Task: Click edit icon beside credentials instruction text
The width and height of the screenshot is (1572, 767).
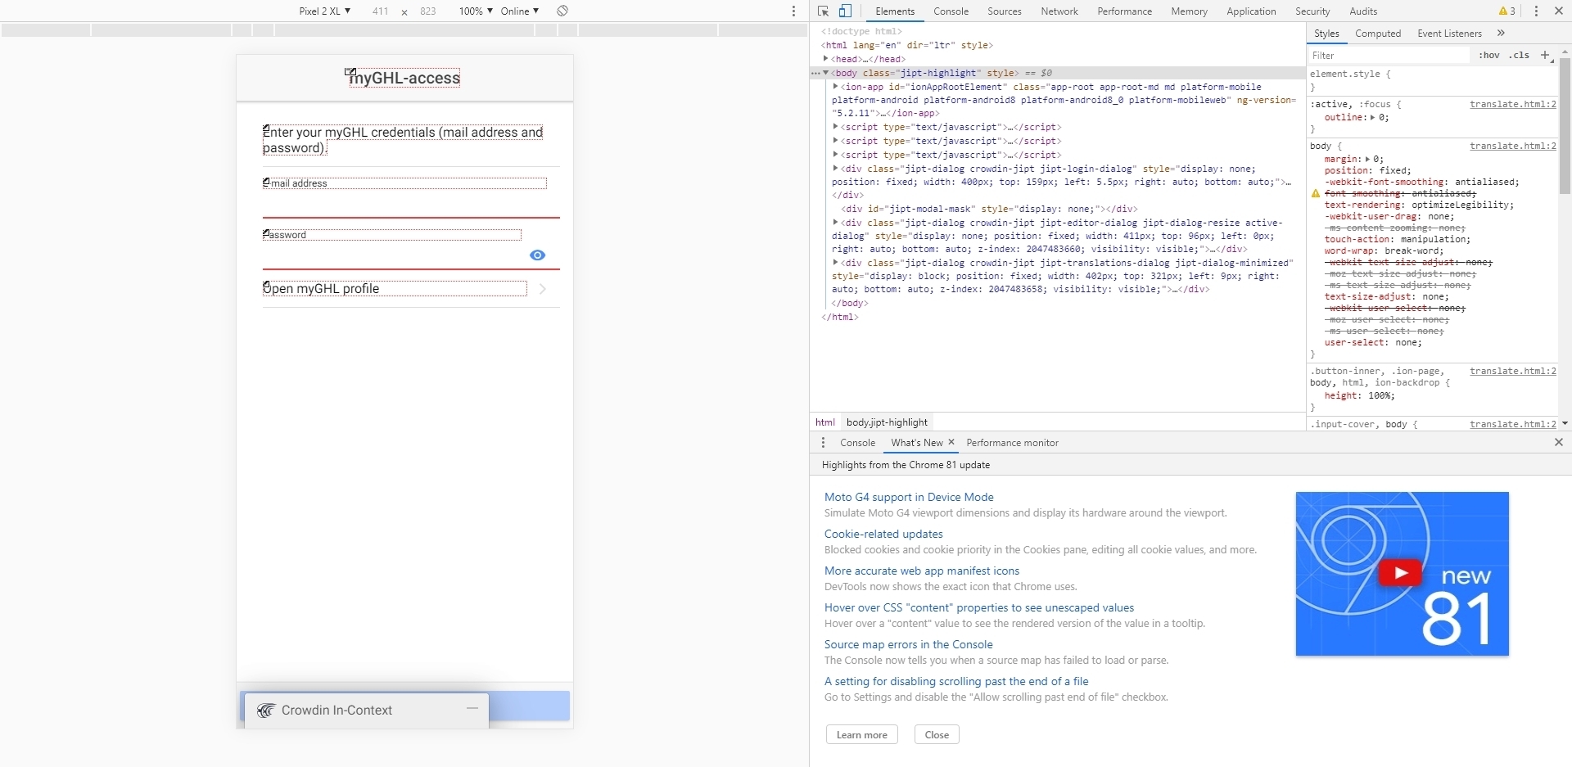Action: pyautogui.click(x=266, y=129)
